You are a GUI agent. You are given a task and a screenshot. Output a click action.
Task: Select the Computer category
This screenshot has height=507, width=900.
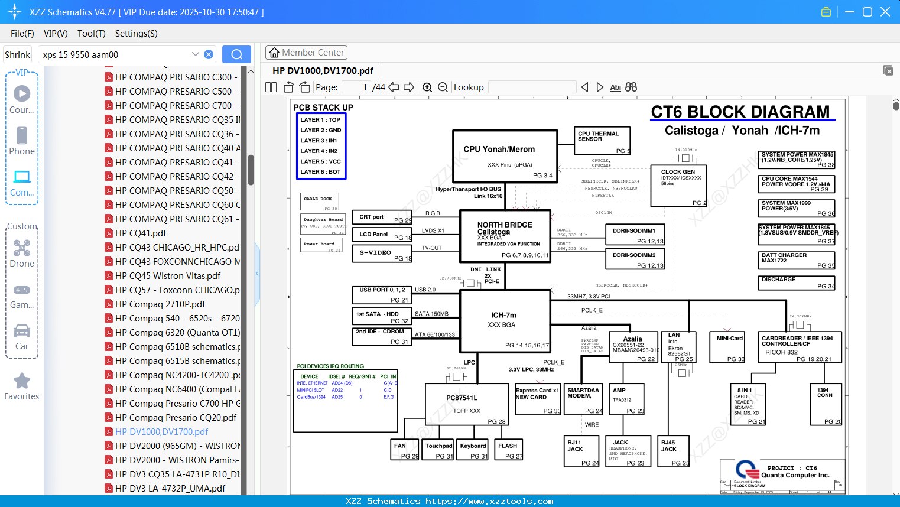coord(22,183)
